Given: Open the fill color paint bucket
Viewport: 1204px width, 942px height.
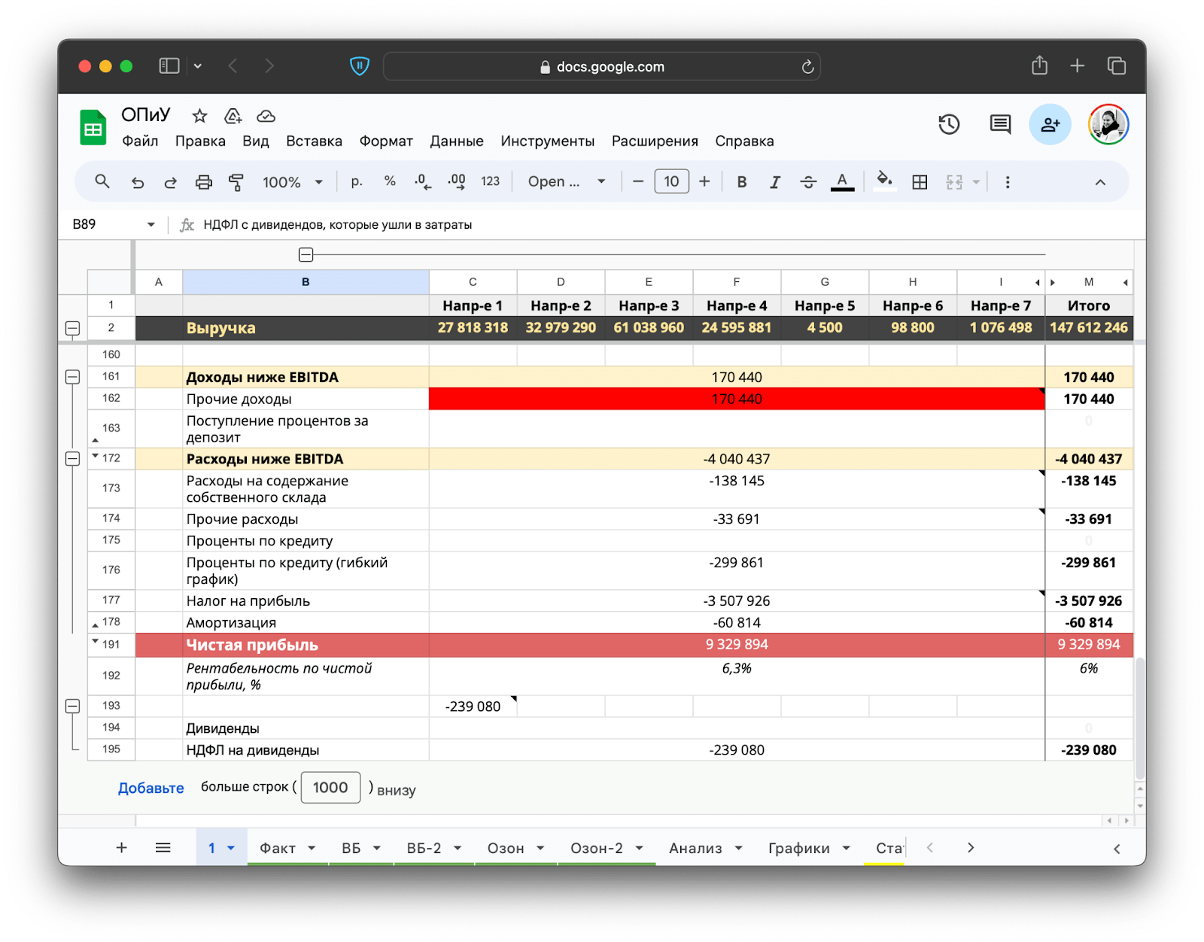Looking at the screenshot, I should click(885, 181).
